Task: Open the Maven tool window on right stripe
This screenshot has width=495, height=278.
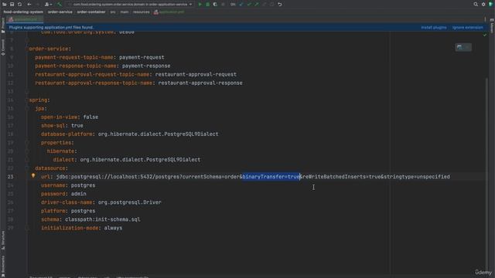Action: tap(492, 25)
